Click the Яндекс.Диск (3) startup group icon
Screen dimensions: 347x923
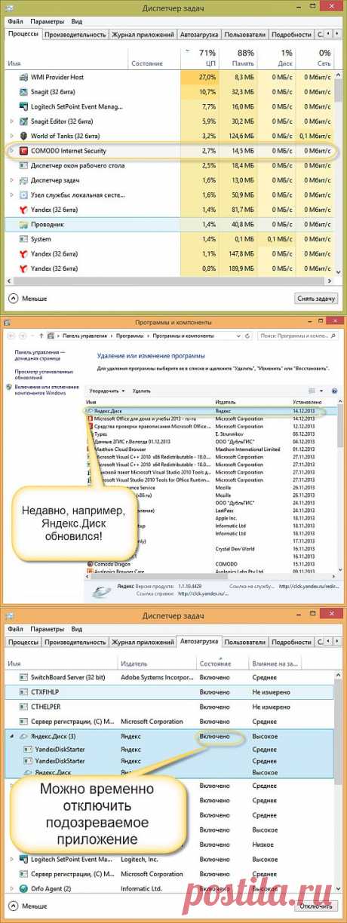(23, 736)
